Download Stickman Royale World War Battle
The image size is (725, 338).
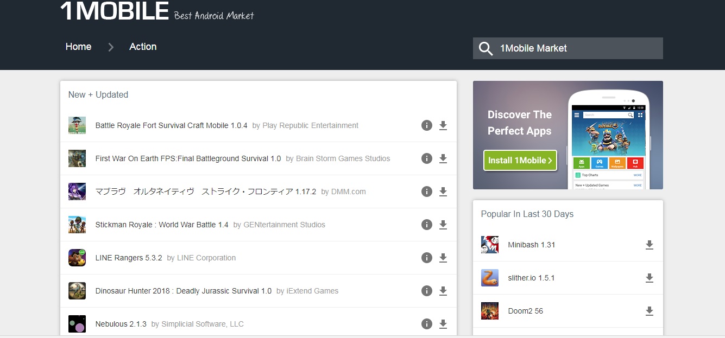(x=443, y=225)
